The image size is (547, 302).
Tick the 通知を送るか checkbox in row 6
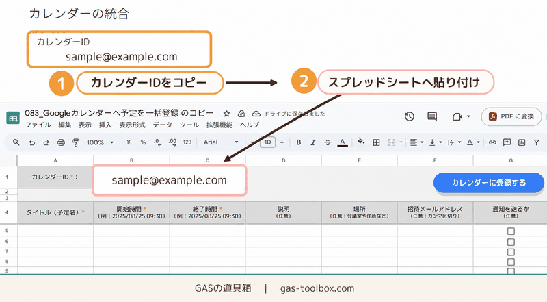511,242
